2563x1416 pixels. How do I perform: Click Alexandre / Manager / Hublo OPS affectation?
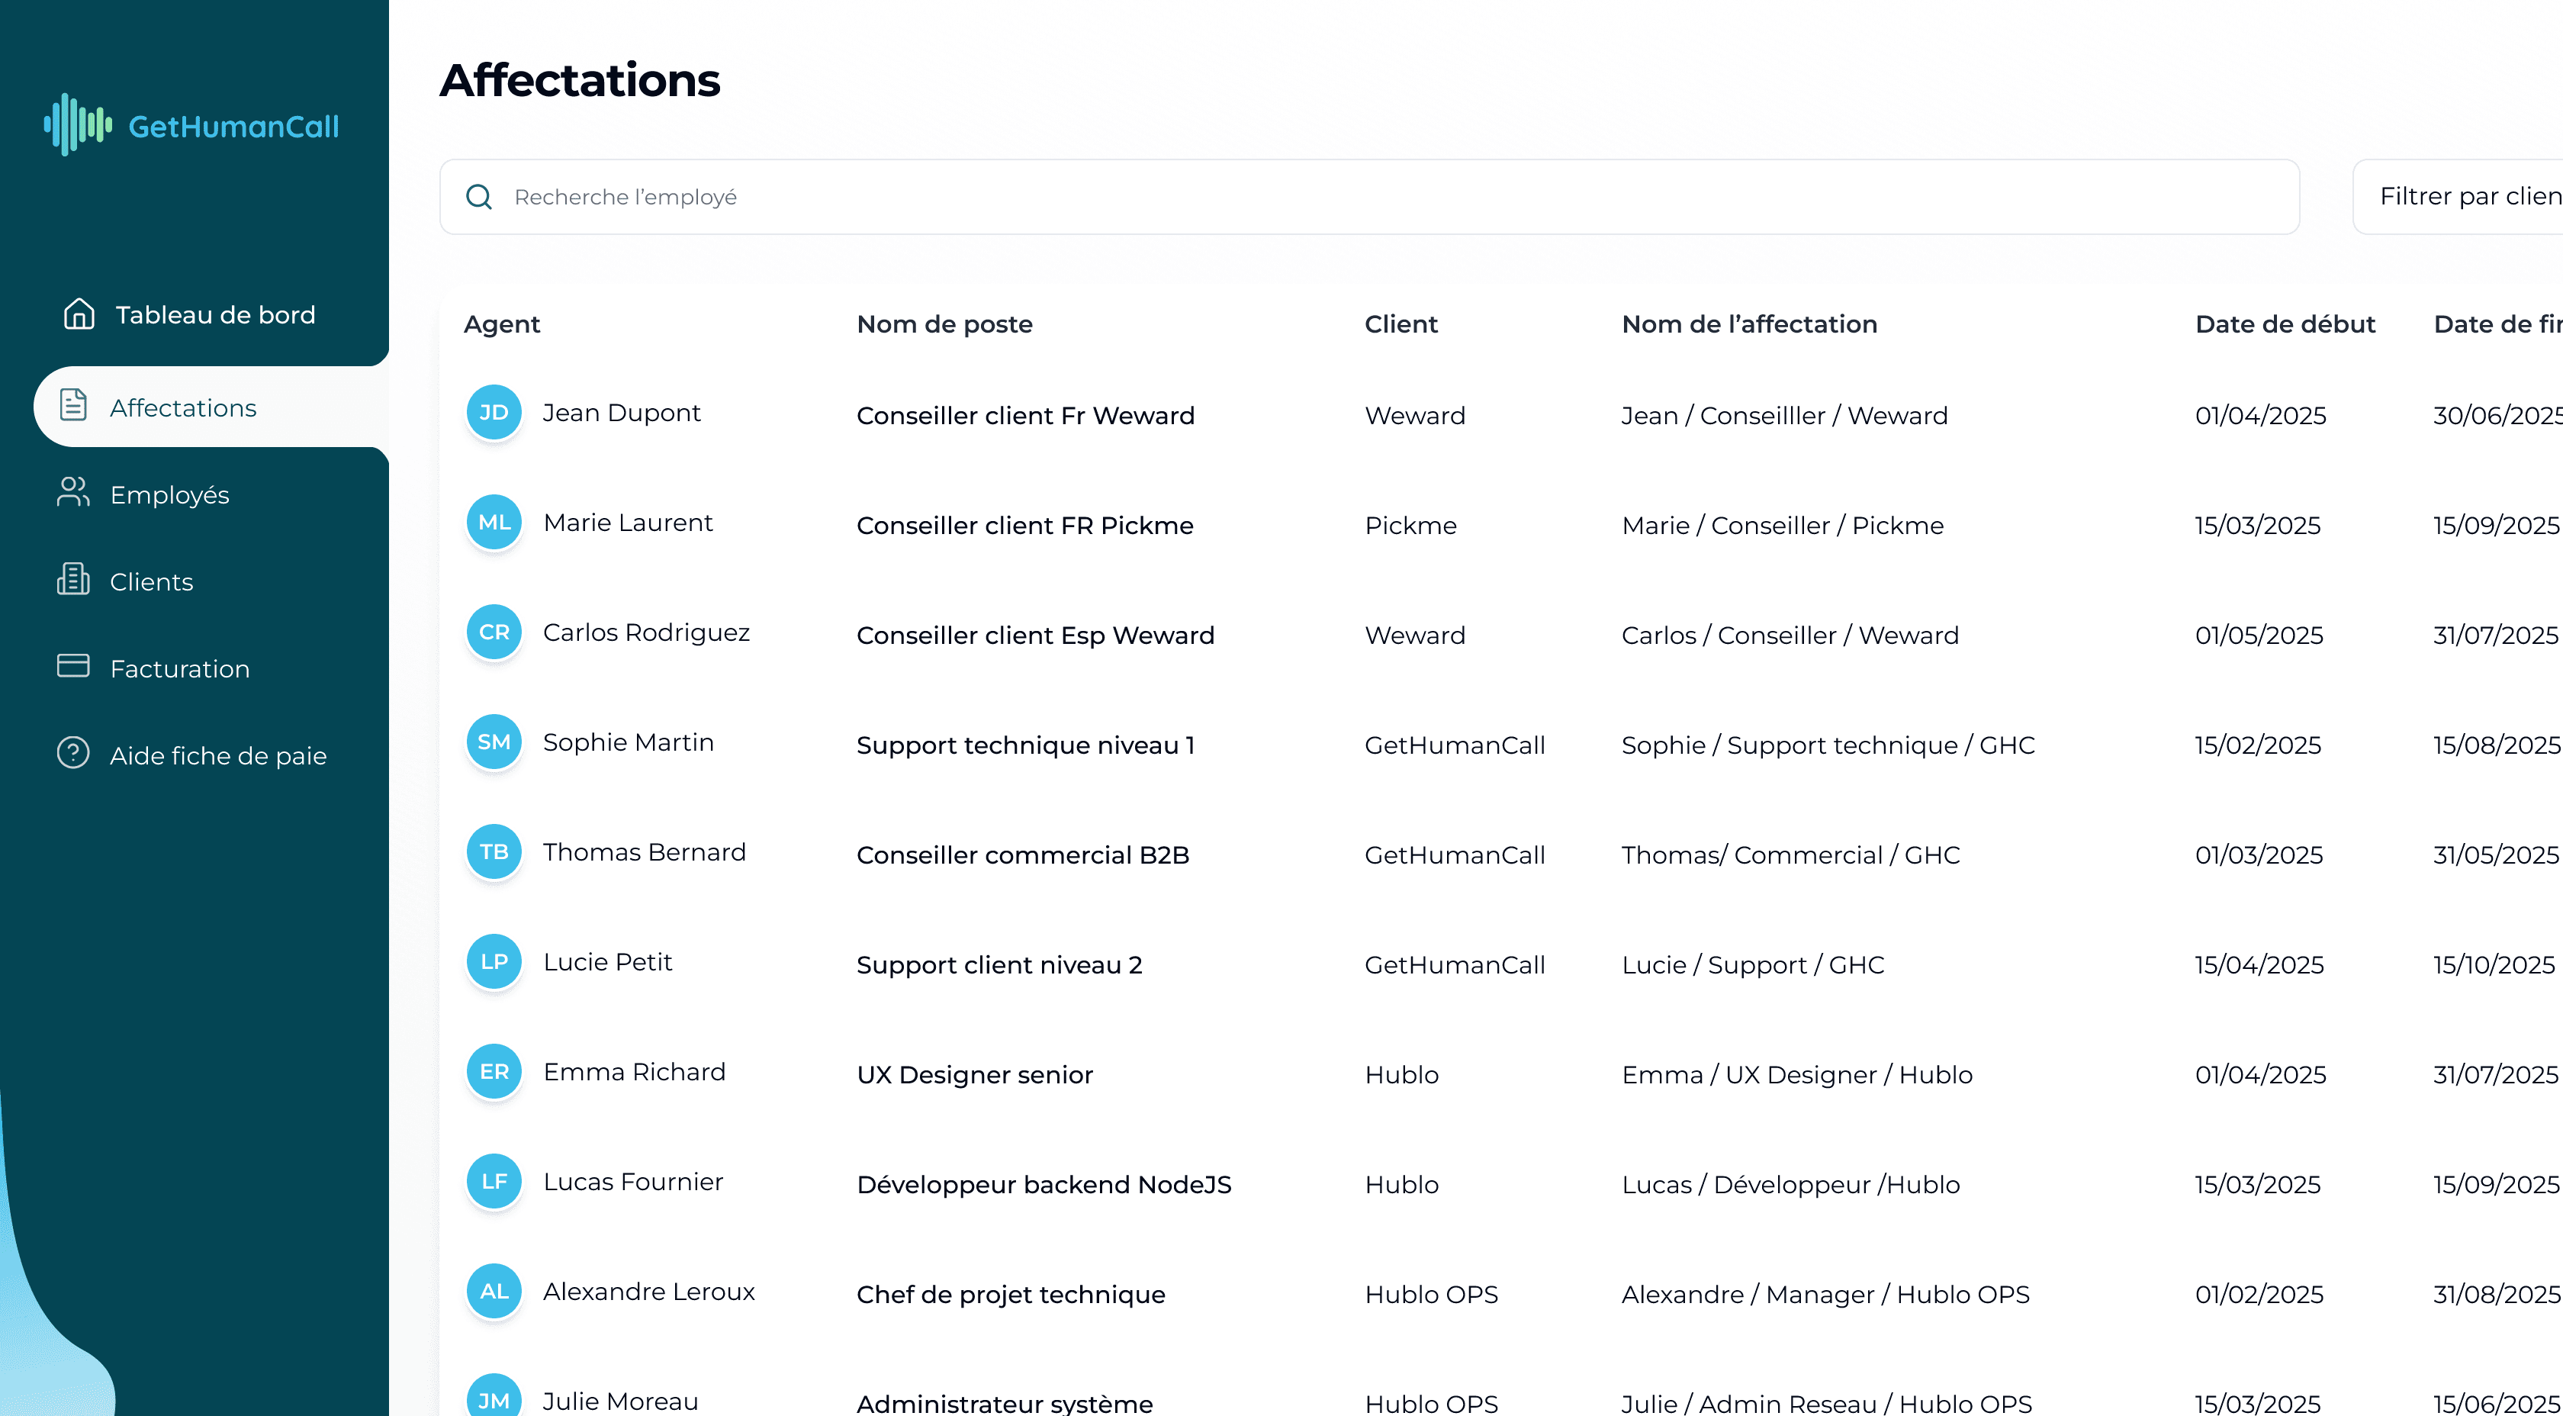(x=1825, y=1295)
